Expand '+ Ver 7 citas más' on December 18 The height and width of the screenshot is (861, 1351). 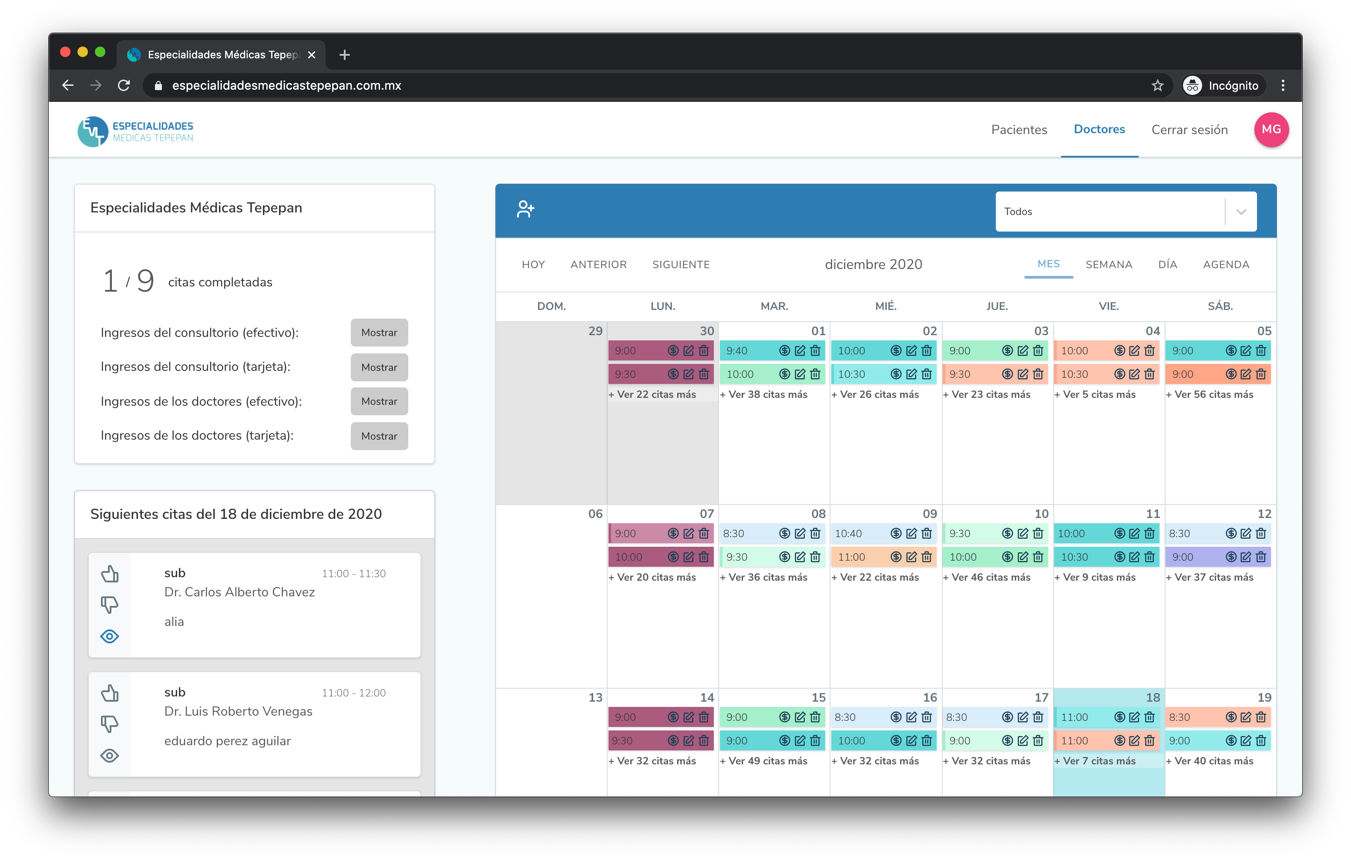[x=1095, y=761]
